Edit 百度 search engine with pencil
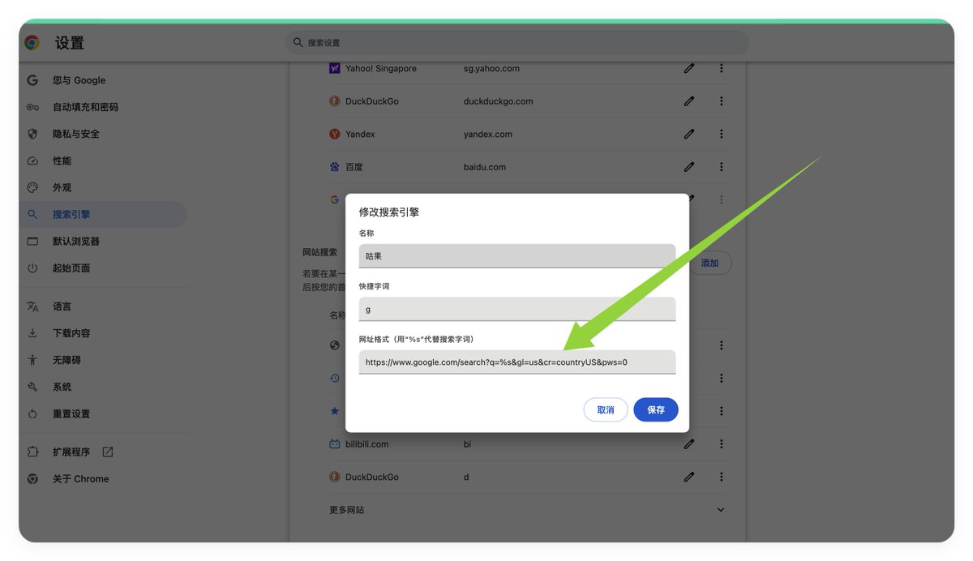This screenshot has width=973, height=561. 689,167
